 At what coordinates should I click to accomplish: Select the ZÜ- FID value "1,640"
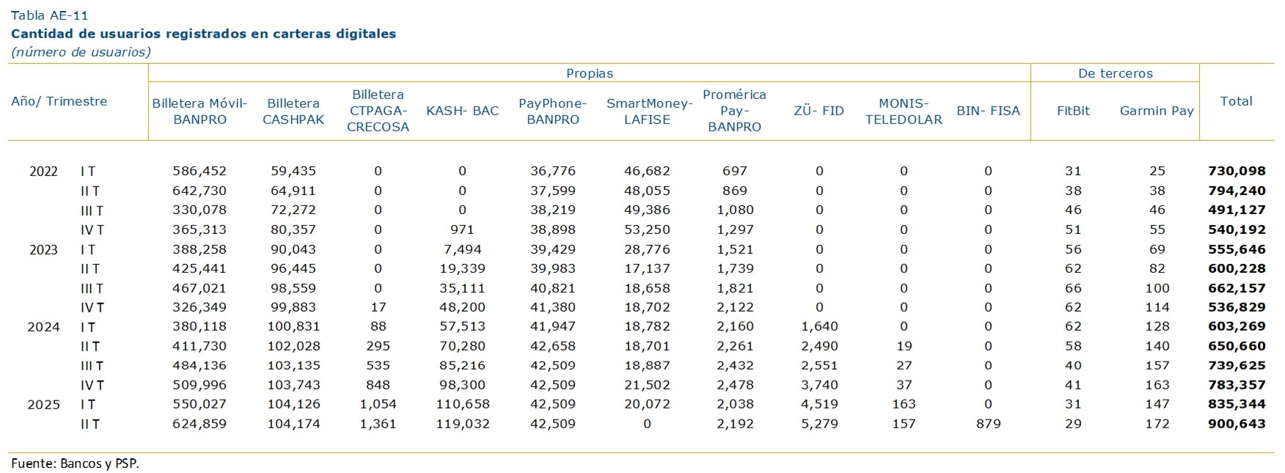point(819,326)
